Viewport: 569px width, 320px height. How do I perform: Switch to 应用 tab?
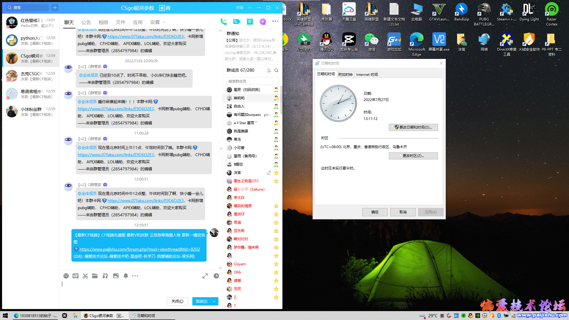tap(138, 23)
